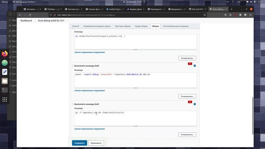Open help for godot export shell step
Image resolution: width=265 pixels, height=149 pixels.
(x=195, y=66)
